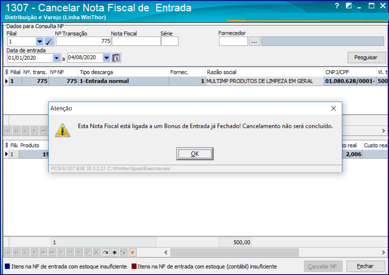Click the upper grid prior page navigation icon
Screen dimensions: 389x275
17,131
